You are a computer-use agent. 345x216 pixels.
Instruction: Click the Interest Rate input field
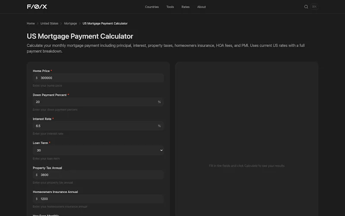(x=98, y=126)
